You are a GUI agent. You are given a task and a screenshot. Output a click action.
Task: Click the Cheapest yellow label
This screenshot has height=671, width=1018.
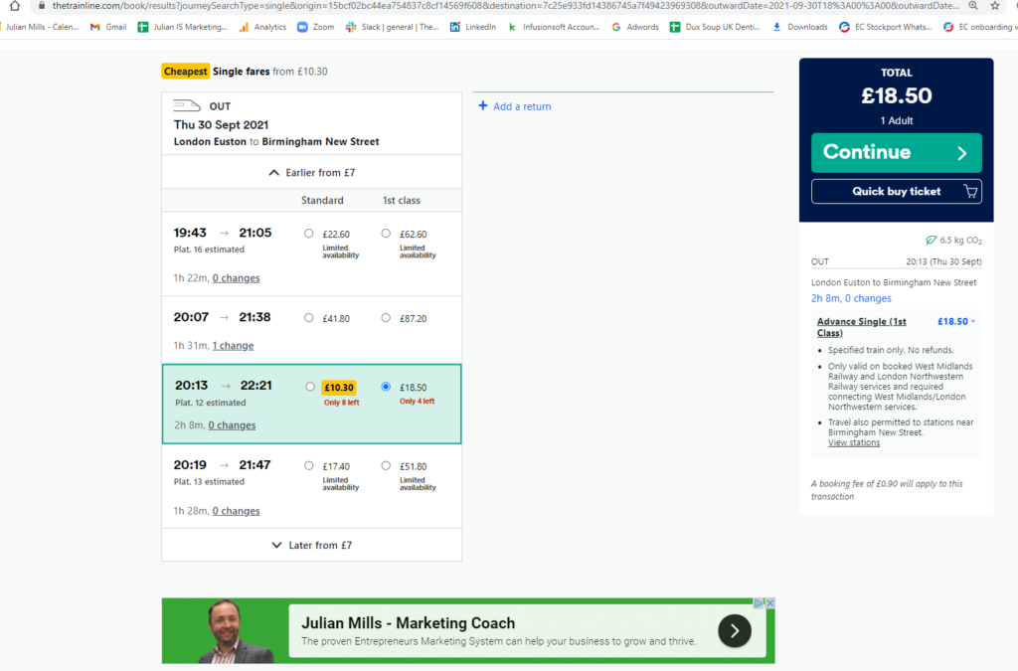(x=185, y=72)
